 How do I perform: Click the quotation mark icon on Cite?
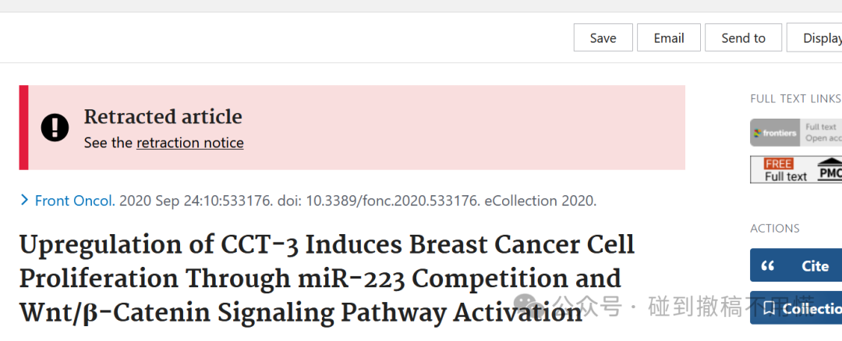(768, 266)
